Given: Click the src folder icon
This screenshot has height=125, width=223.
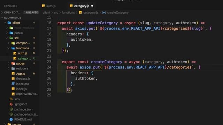Looking at the screenshot, I should pyautogui.click(x=11, y=38).
